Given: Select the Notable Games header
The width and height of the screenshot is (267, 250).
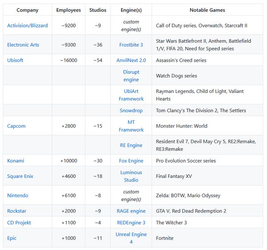Looking at the screenshot, I should (x=207, y=10).
